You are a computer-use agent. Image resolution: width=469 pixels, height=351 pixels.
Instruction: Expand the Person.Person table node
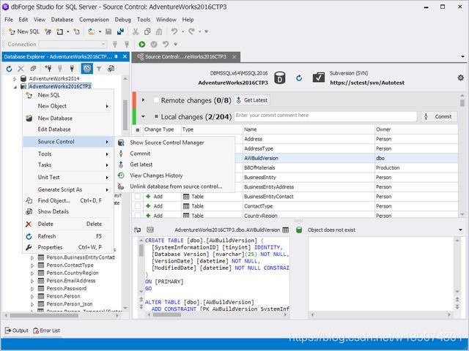tap(32, 296)
